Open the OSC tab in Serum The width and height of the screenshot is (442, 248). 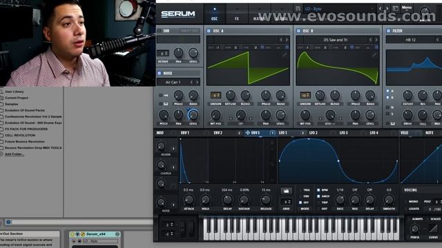(214, 14)
